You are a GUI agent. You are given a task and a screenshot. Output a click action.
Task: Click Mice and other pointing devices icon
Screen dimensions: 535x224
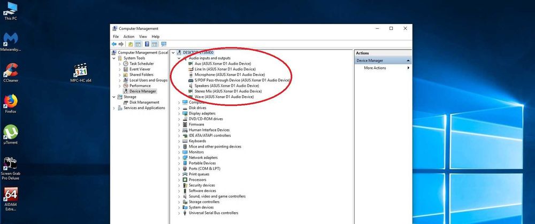point(185,146)
